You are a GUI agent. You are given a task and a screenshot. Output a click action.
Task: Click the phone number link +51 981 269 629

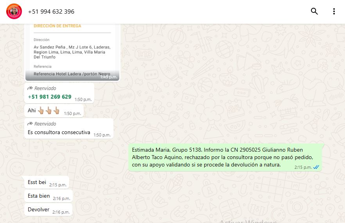pos(50,97)
